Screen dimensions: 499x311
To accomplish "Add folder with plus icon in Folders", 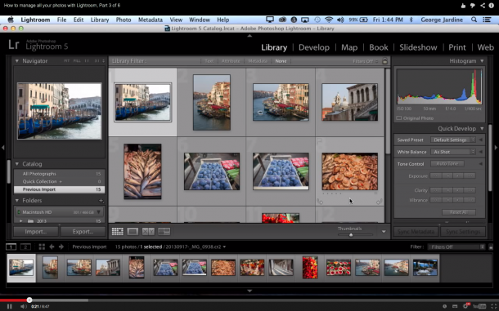I will click(x=101, y=201).
